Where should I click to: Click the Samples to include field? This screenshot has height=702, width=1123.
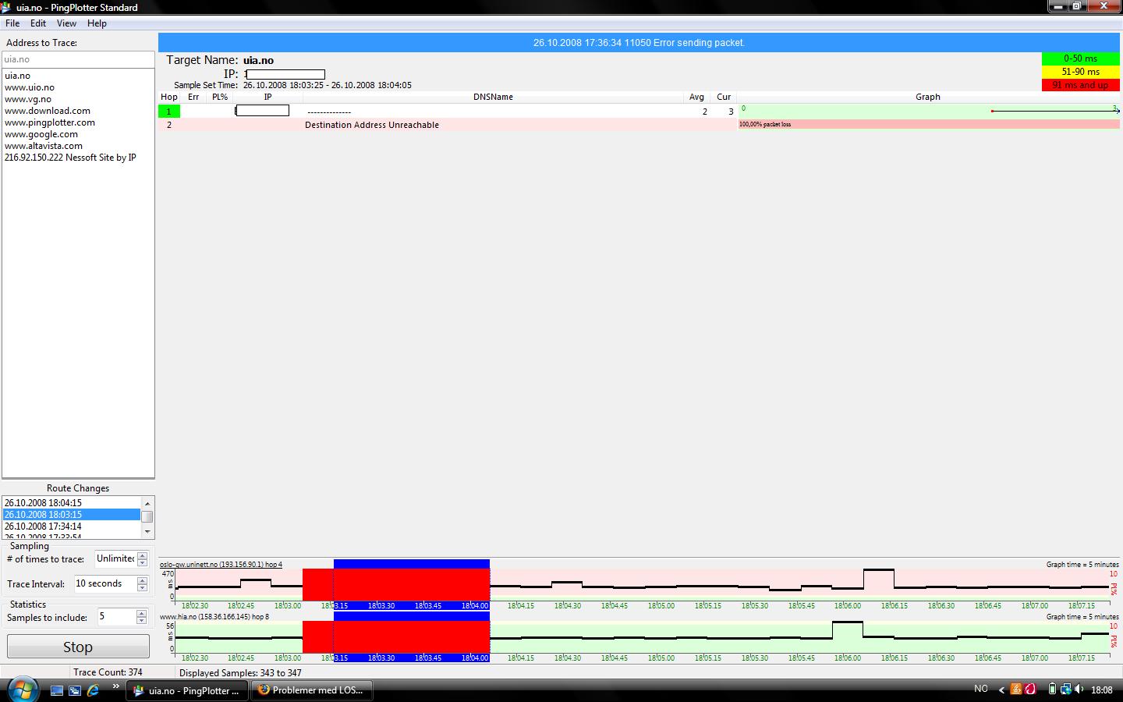point(116,617)
